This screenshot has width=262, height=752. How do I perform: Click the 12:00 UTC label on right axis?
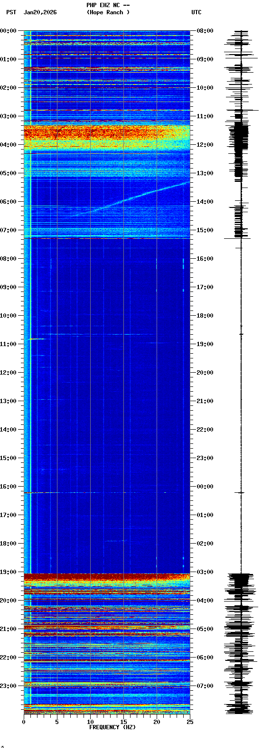(205, 145)
